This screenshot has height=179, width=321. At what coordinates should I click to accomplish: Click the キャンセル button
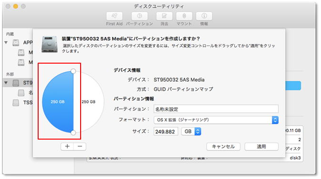coord(223,147)
